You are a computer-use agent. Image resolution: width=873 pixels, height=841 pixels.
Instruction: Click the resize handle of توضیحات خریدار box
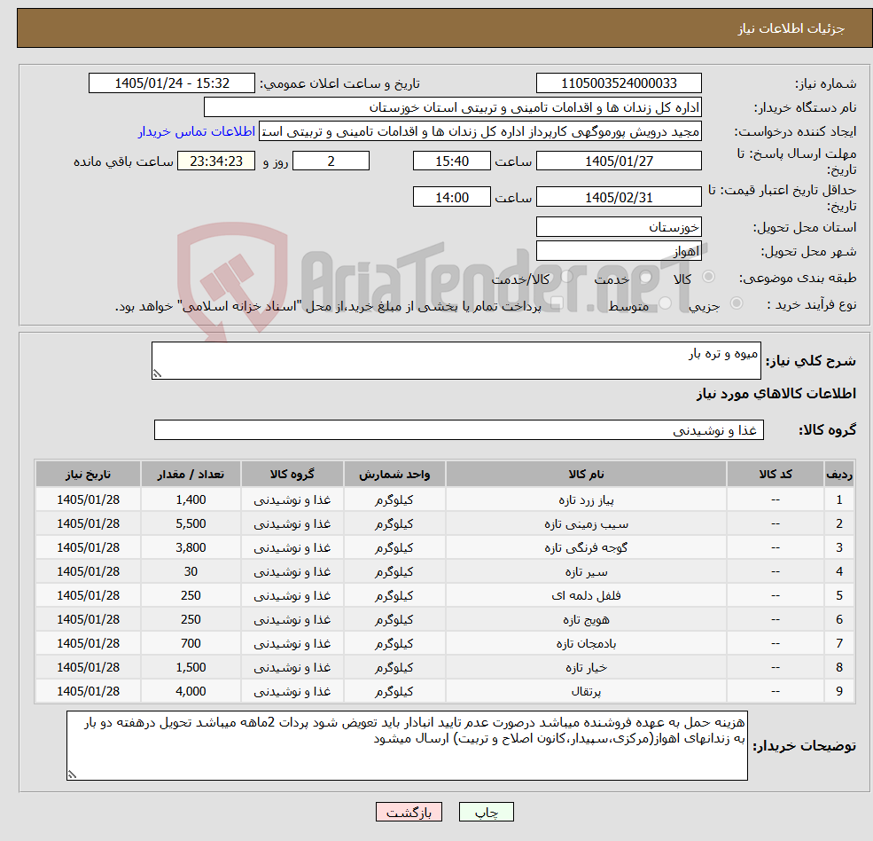(72, 774)
